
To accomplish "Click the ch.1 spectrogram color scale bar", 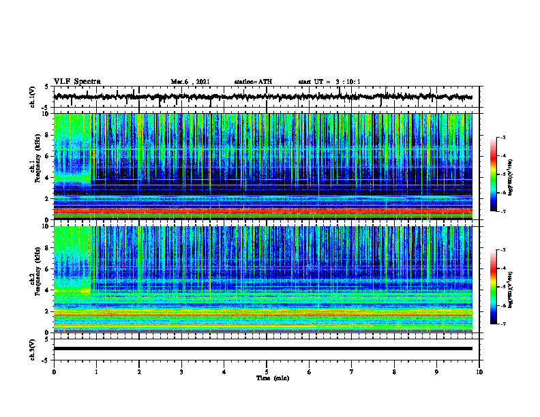I will [x=494, y=174].
